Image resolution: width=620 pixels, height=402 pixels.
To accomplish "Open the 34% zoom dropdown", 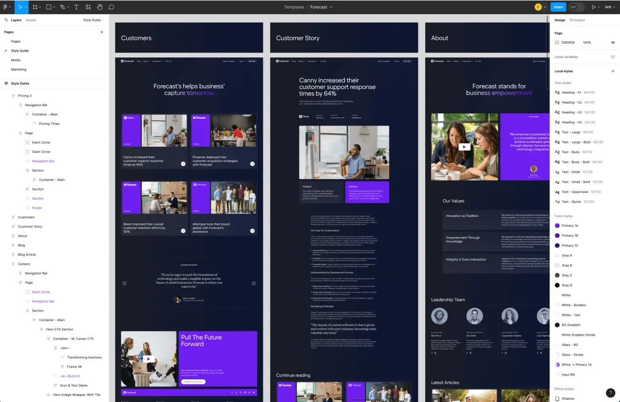I will (610, 7).
